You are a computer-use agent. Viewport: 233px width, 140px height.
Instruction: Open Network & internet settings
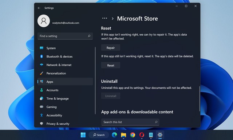point(65,65)
